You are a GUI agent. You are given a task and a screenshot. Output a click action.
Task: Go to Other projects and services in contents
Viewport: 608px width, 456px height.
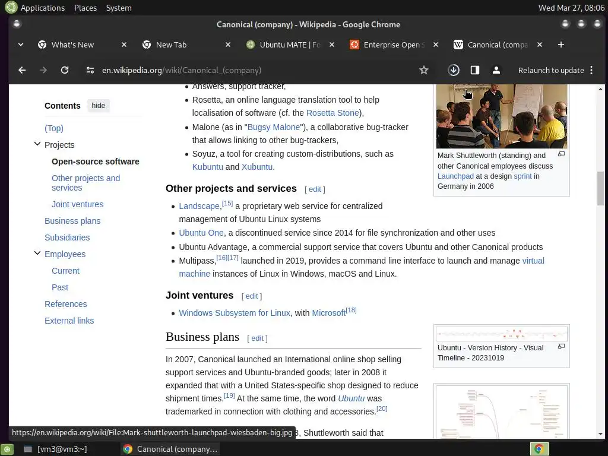[86, 183]
